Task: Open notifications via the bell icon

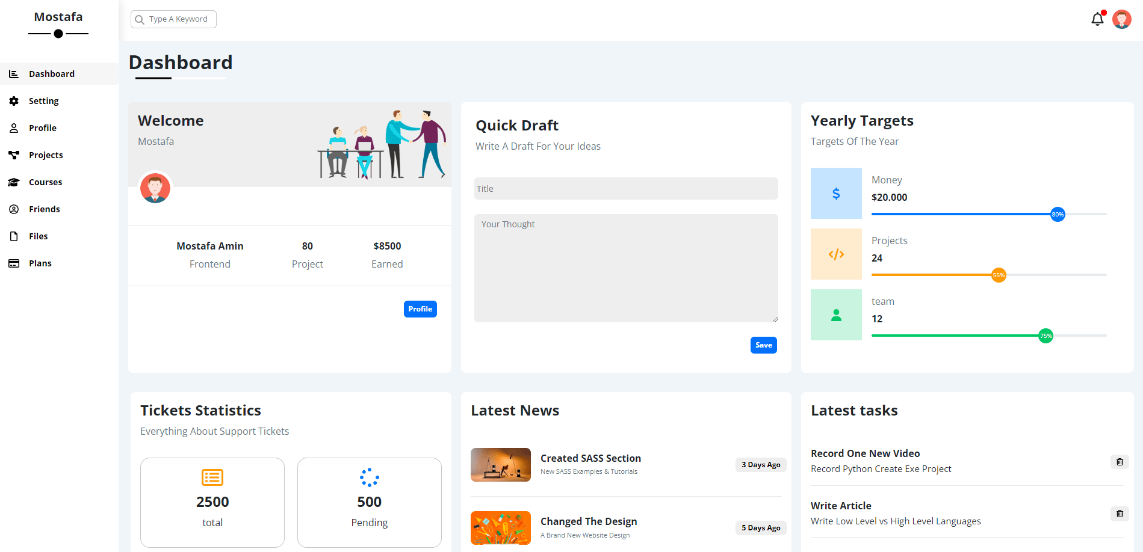Action: (x=1097, y=19)
